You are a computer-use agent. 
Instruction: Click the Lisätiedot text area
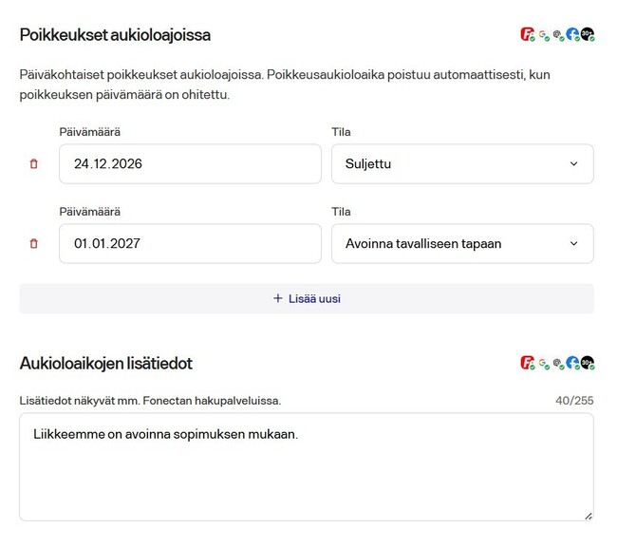pos(307,466)
